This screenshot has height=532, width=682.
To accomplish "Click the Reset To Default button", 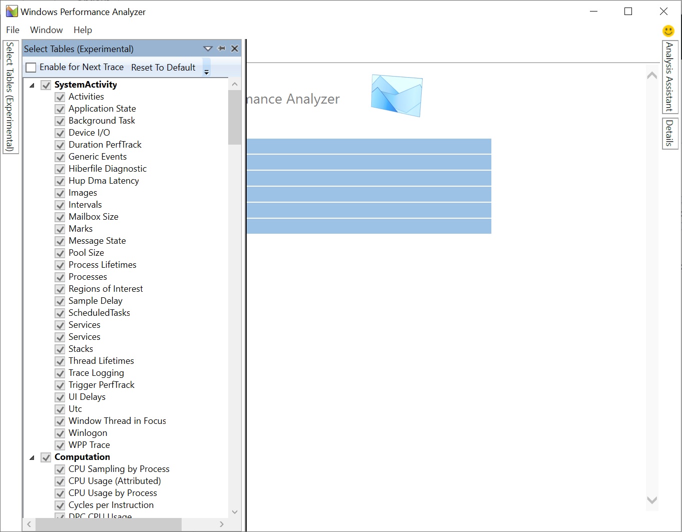I will tap(163, 67).
